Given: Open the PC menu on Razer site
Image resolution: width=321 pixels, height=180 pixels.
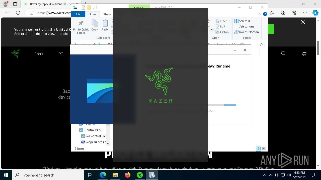Looking at the screenshot, I should [x=61, y=54].
